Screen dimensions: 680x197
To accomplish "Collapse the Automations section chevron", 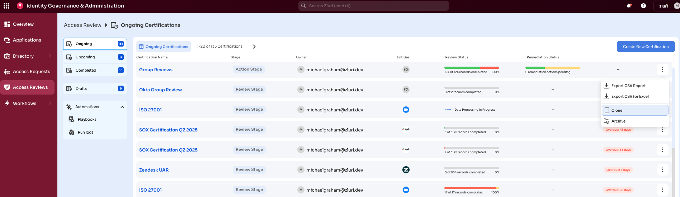I will (122, 107).
